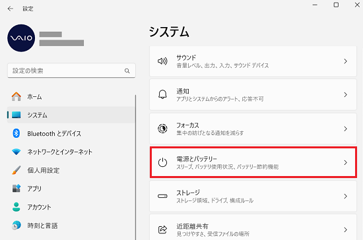Click the 見つけやすさ、受信ファイルの場所 description
This screenshot has width=363, height=240.
click(x=213, y=234)
